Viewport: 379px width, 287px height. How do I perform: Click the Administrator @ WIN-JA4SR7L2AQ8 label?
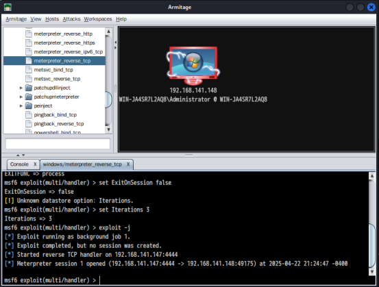(x=193, y=99)
